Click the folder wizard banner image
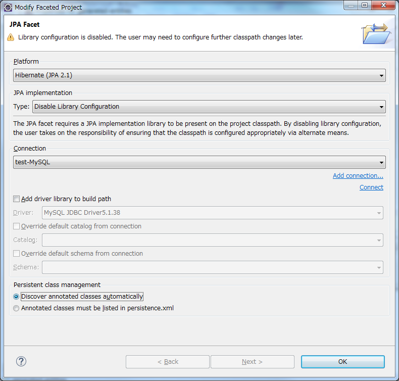 tap(377, 33)
